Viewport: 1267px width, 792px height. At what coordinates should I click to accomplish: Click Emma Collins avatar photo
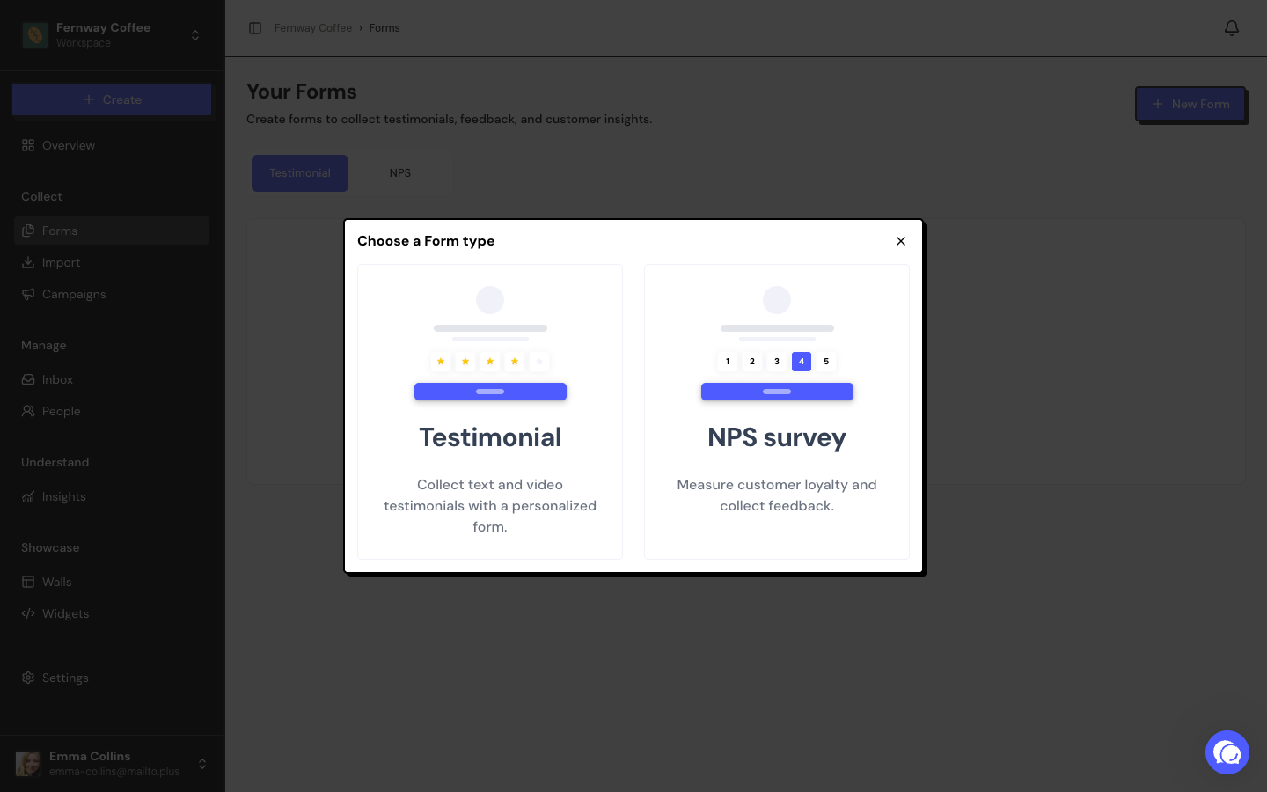pos(28,764)
